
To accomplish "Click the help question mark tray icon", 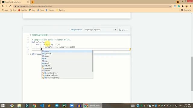I will point(138,106).
